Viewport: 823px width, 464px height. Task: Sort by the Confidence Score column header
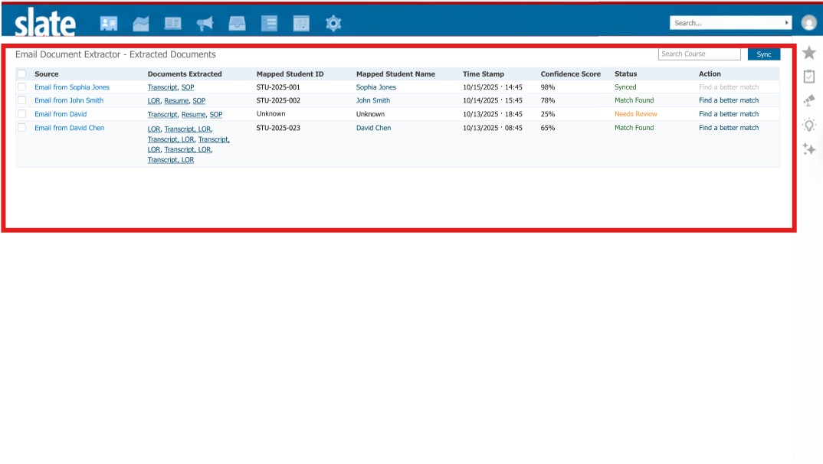[570, 74]
